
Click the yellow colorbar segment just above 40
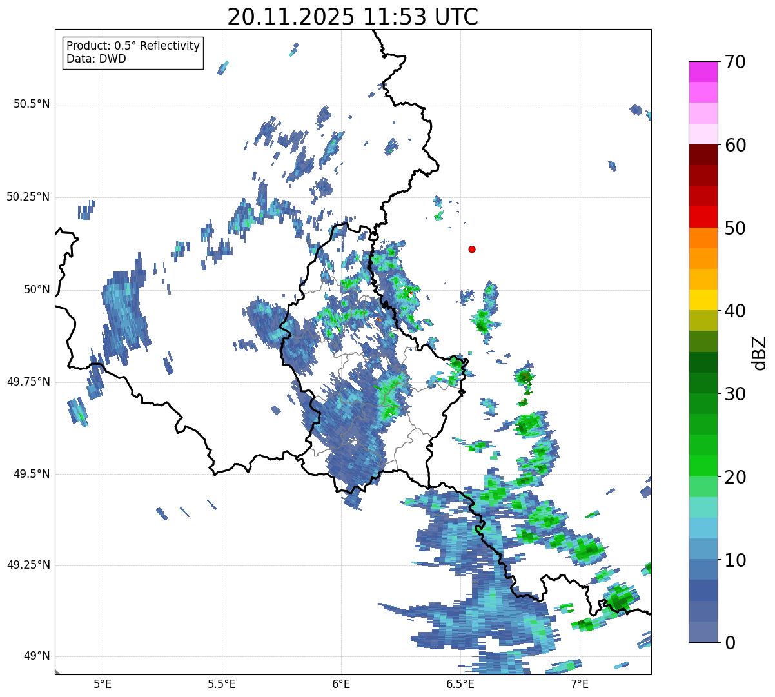703,300
